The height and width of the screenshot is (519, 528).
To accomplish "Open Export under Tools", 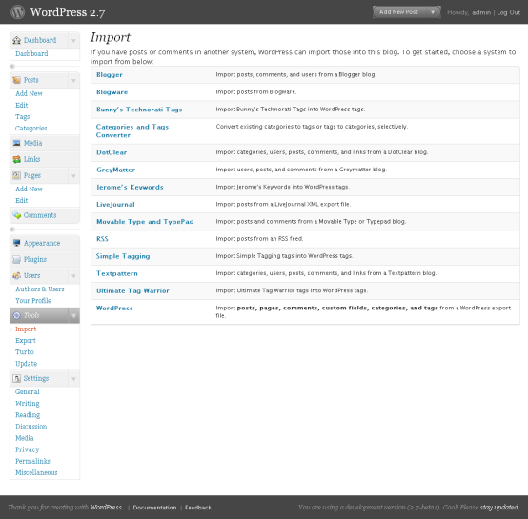I will pos(26,340).
